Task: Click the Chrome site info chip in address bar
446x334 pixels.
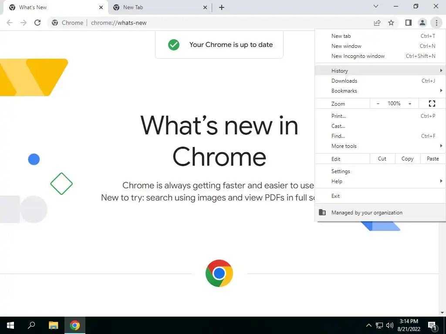Action: click(x=68, y=23)
